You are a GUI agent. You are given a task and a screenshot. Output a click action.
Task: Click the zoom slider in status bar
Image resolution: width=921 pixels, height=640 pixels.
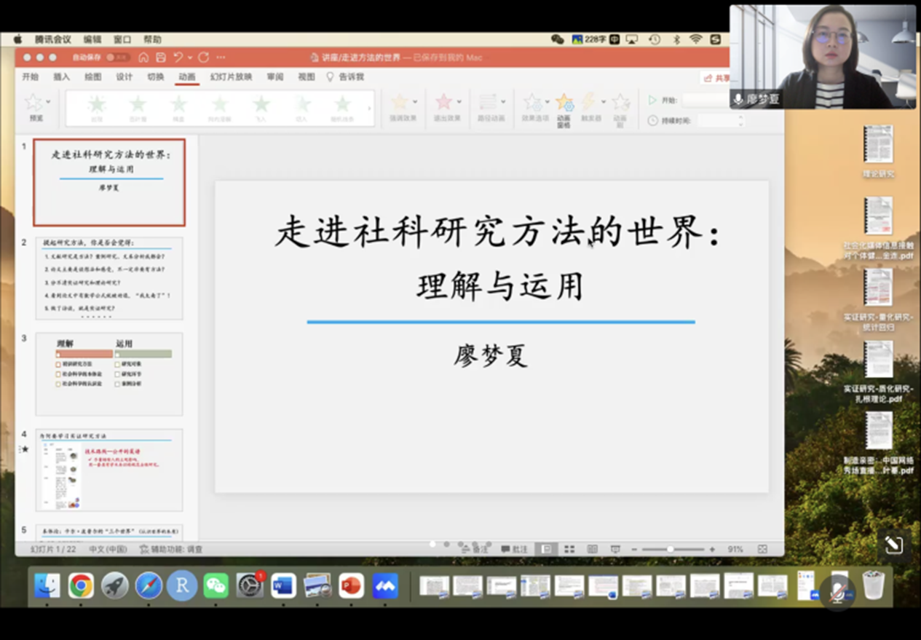click(x=671, y=549)
